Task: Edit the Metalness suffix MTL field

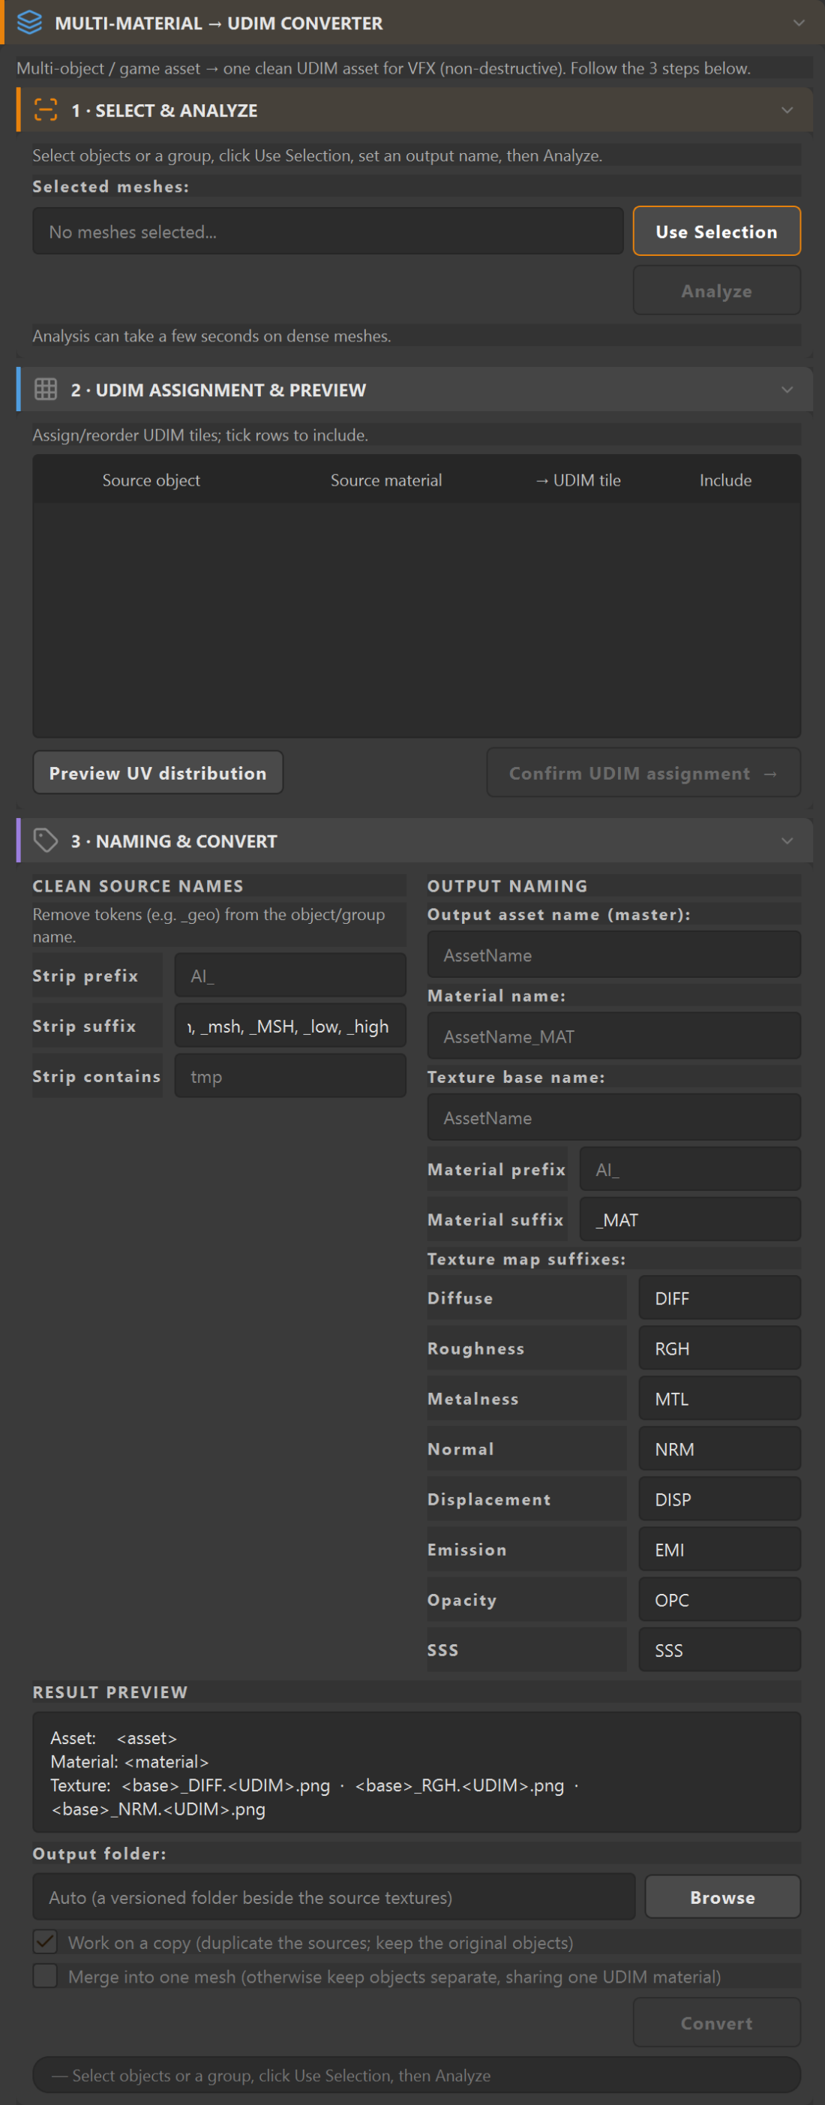Action: click(x=718, y=1398)
